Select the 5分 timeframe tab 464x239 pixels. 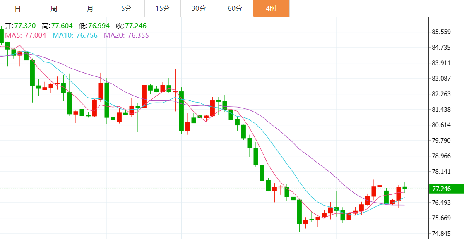[x=126, y=9]
